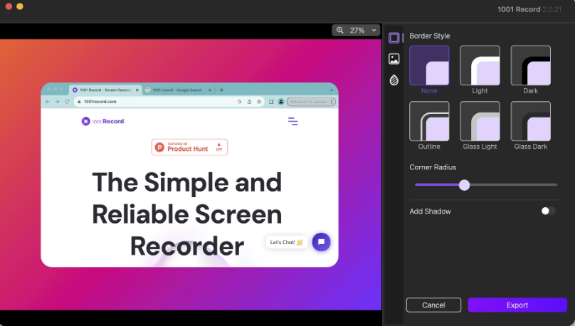575x326 pixels.
Task: Click the tab list chevron in browser
Action: click(332, 90)
